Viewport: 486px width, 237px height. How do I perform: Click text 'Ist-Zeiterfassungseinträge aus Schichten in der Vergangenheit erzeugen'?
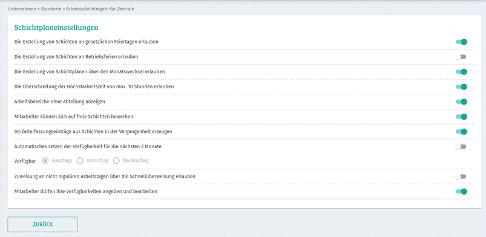tap(93, 131)
